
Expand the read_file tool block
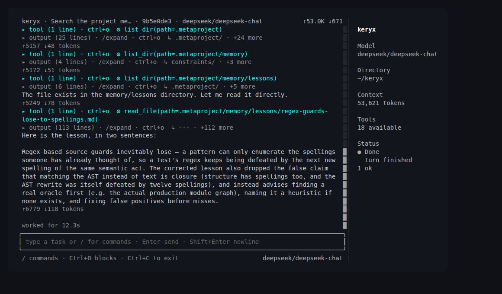pos(175,115)
